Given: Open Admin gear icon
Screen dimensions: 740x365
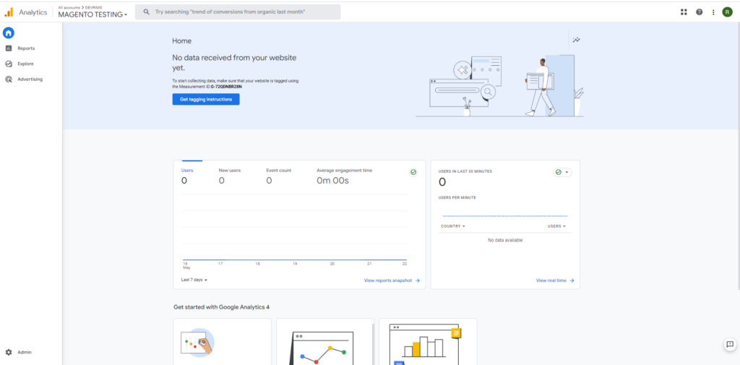Looking at the screenshot, I should [9, 352].
